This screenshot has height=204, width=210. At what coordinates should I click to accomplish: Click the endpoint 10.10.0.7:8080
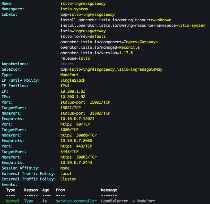point(76,141)
